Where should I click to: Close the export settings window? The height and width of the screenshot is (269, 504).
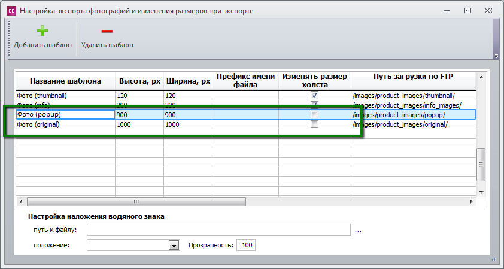tap(488, 11)
